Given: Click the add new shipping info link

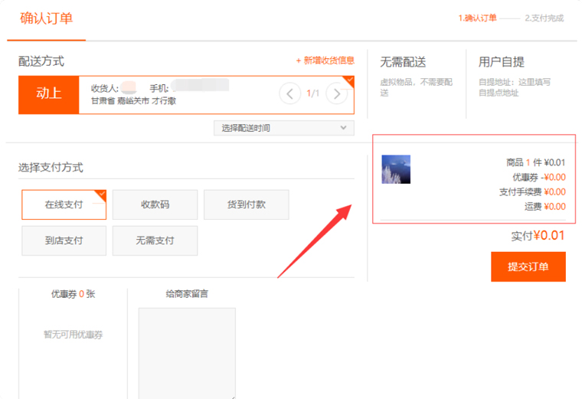Looking at the screenshot, I should click(325, 61).
